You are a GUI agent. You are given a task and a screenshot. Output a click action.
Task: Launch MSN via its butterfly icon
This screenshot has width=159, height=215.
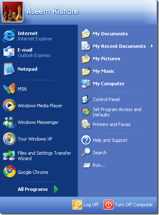pyautogui.click(x=9, y=89)
